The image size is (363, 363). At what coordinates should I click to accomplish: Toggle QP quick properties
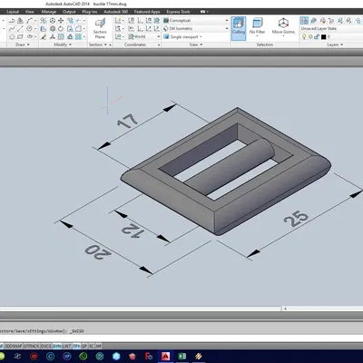84,346
